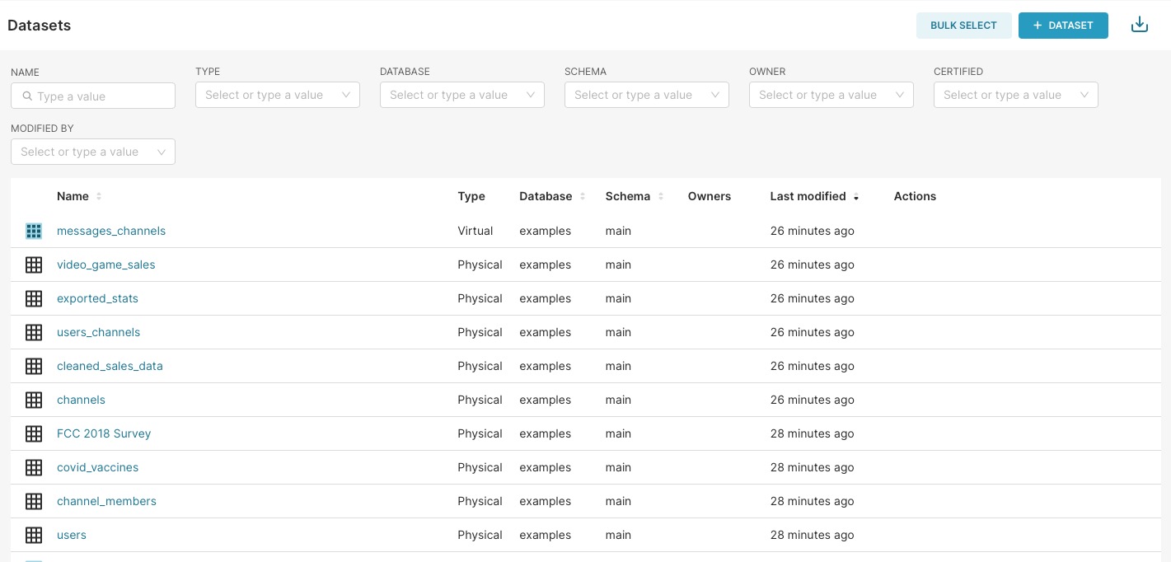Click the grid icon beside video_game_sales
The height and width of the screenshot is (562, 1171).
pos(34,265)
